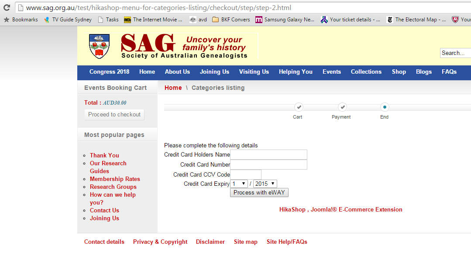Click Process with eWAY button
This screenshot has width=471, height=266.
point(259,192)
